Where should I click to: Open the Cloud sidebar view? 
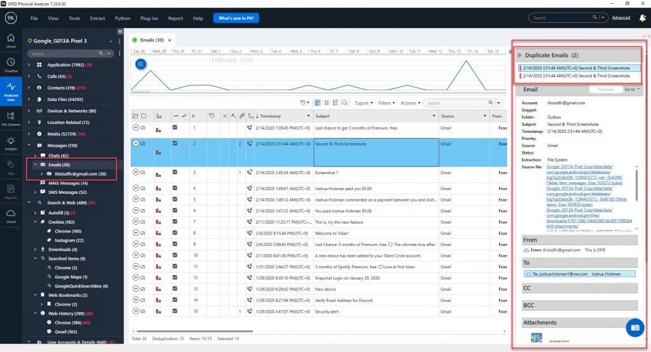tap(11, 216)
